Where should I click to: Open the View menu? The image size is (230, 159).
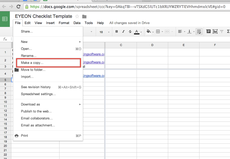38,23
